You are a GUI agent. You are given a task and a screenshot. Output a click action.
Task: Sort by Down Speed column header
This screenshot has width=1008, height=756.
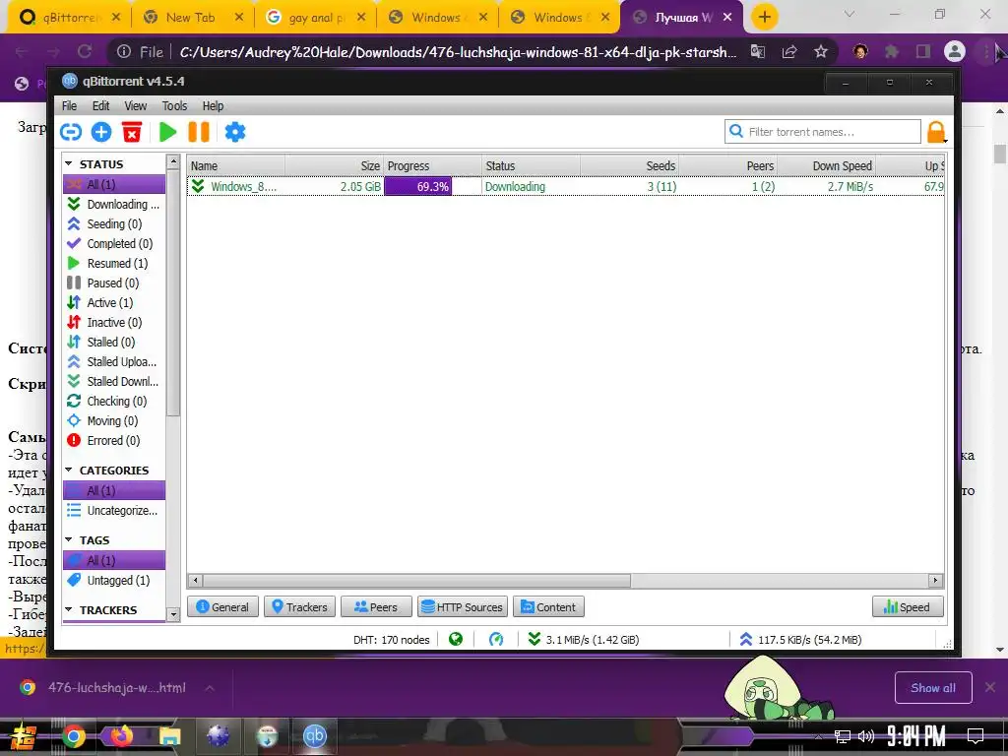[826, 165]
